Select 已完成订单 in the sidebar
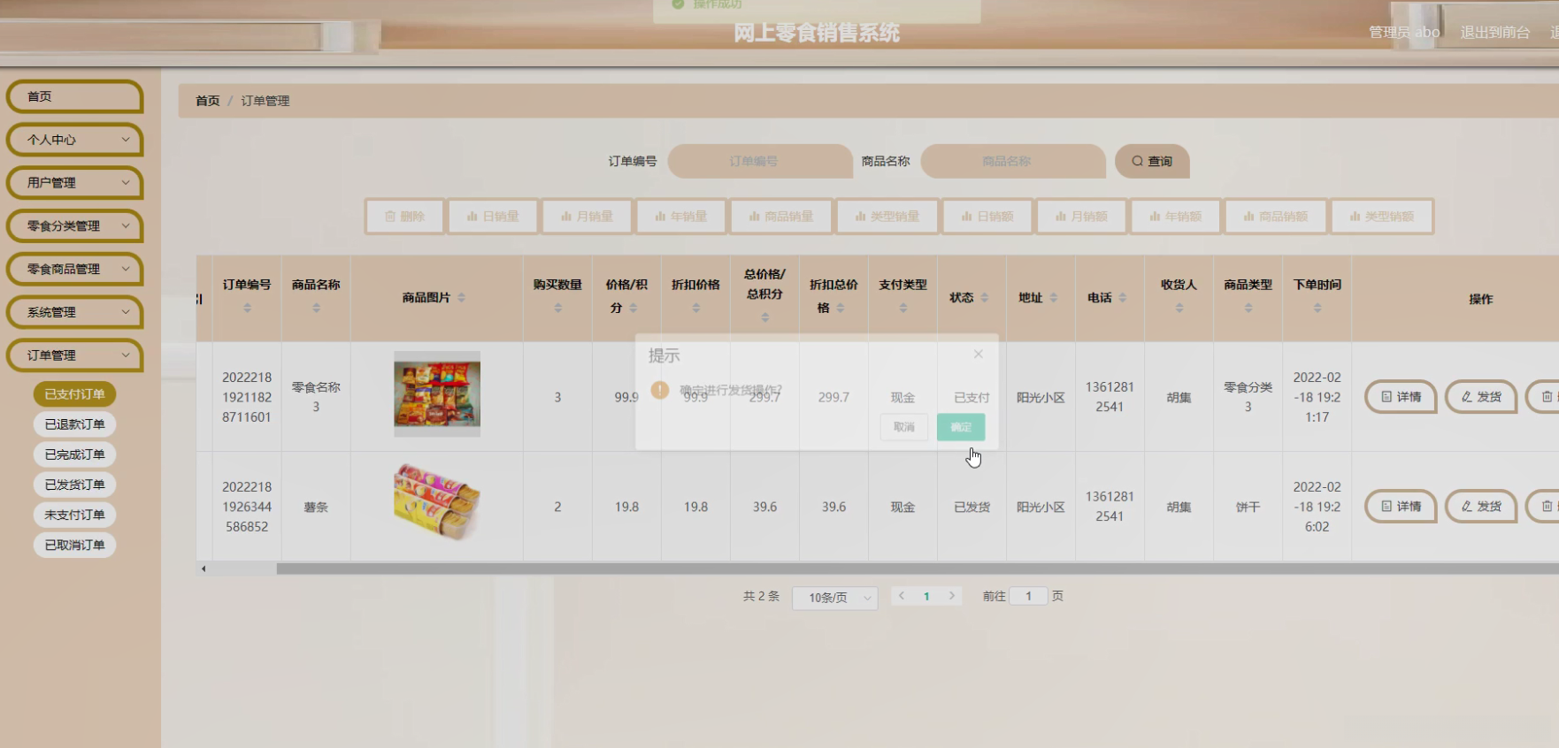 pyautogui.click(x=75, y=454)
